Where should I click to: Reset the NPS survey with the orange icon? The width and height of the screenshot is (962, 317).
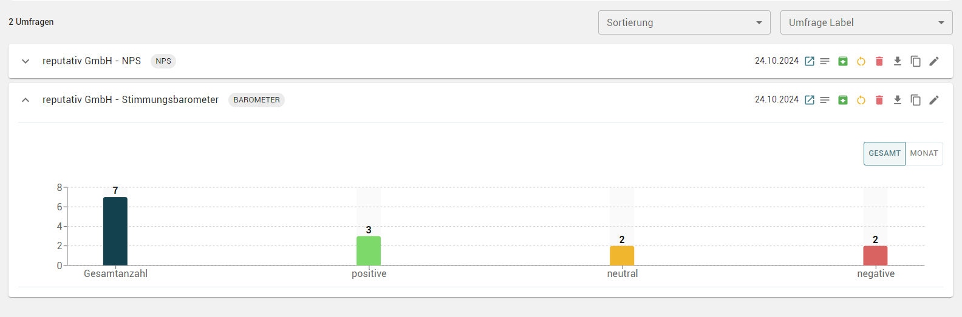pos(861,61)
